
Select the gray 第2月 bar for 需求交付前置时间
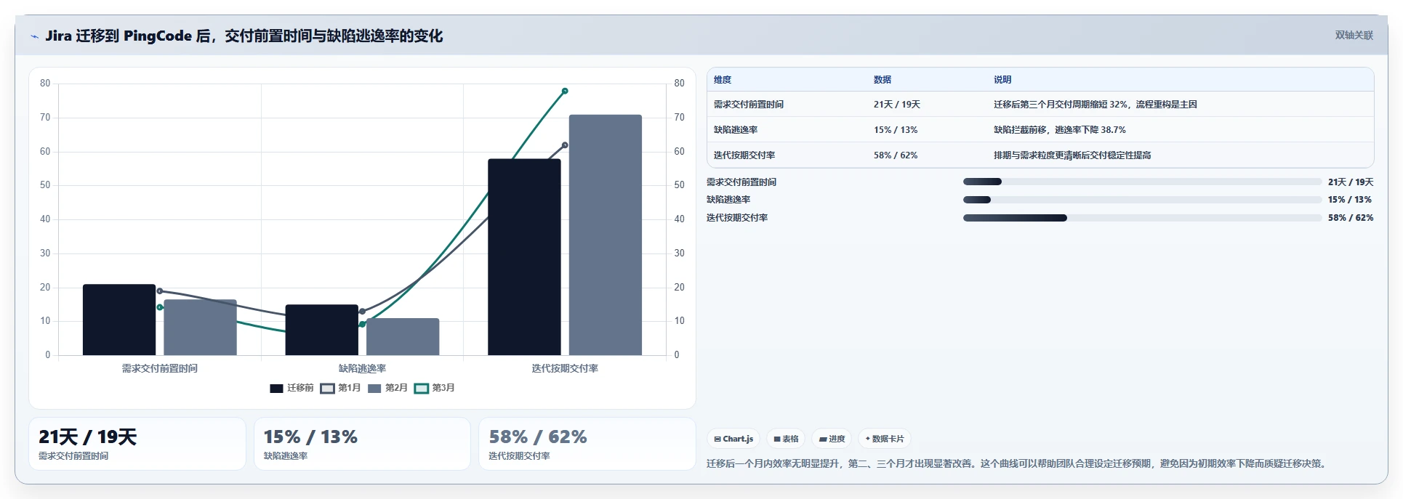pos(200,328)
